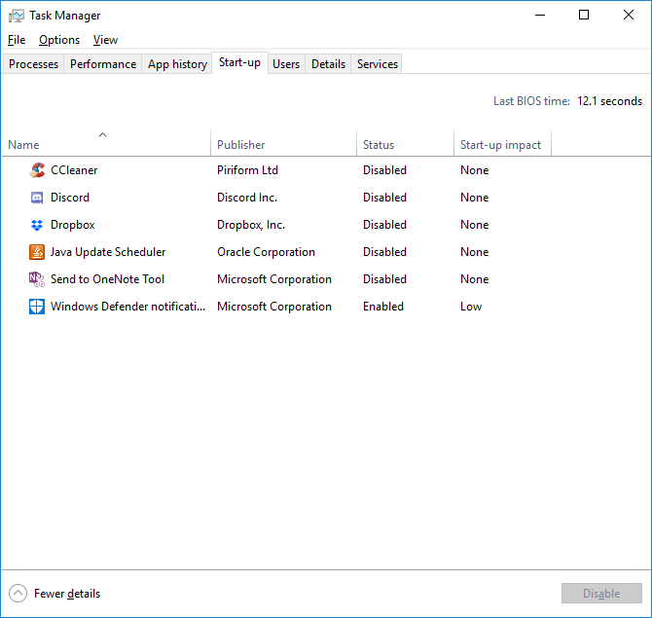Image resolution: width=652 pixels, height=618 pixels.
Task: Minimize the Task Manager window
Action: click(540, 16)
